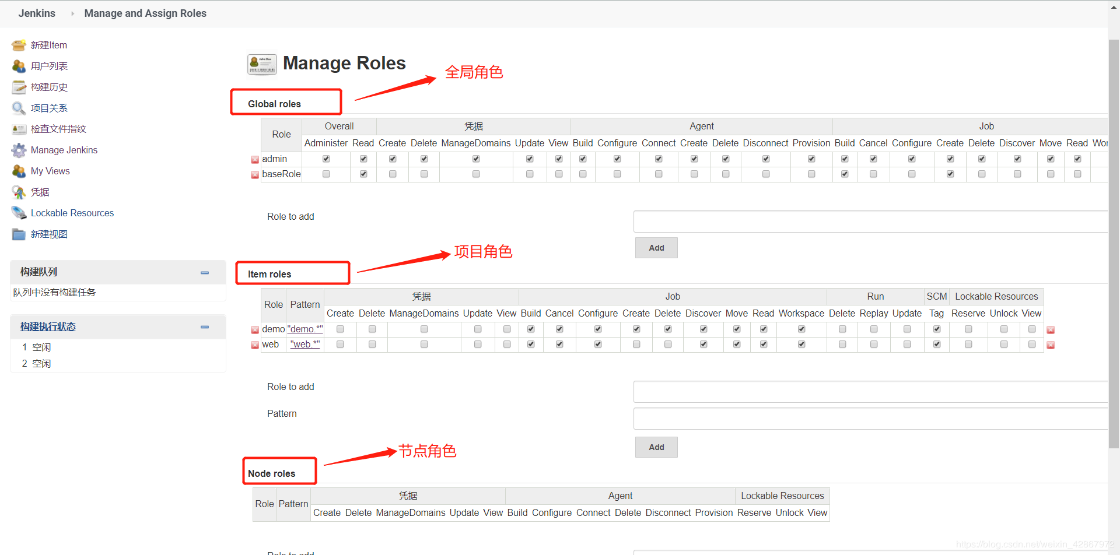Open the "web.*" pattern link
This screenshot has width=1120, height=555.
[x=305, y=345]
